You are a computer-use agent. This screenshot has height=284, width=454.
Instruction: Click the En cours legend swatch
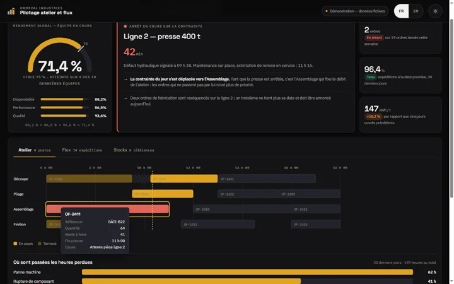point(15,244)
